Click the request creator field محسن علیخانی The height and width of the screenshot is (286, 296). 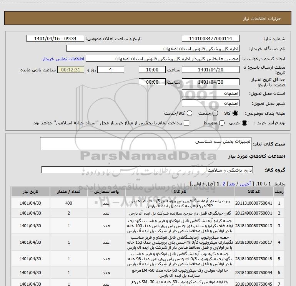pyautogui.click(x=163, y=59)
